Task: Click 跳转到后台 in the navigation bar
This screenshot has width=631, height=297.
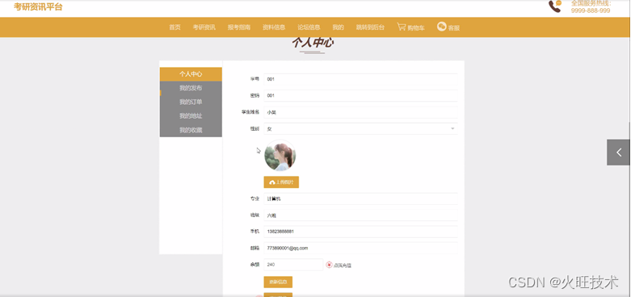Action: pyautogui.click(x=370, y=27)
